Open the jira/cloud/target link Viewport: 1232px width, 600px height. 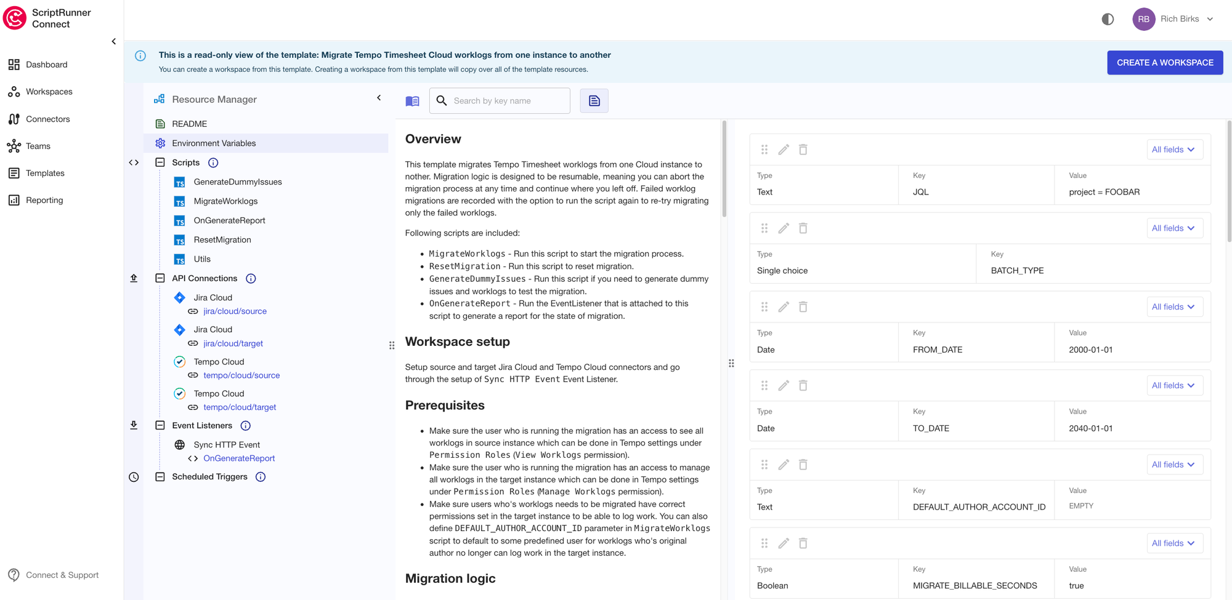(233, 343)
